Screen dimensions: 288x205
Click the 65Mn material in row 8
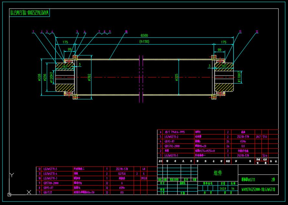click(x=122, y=188)
